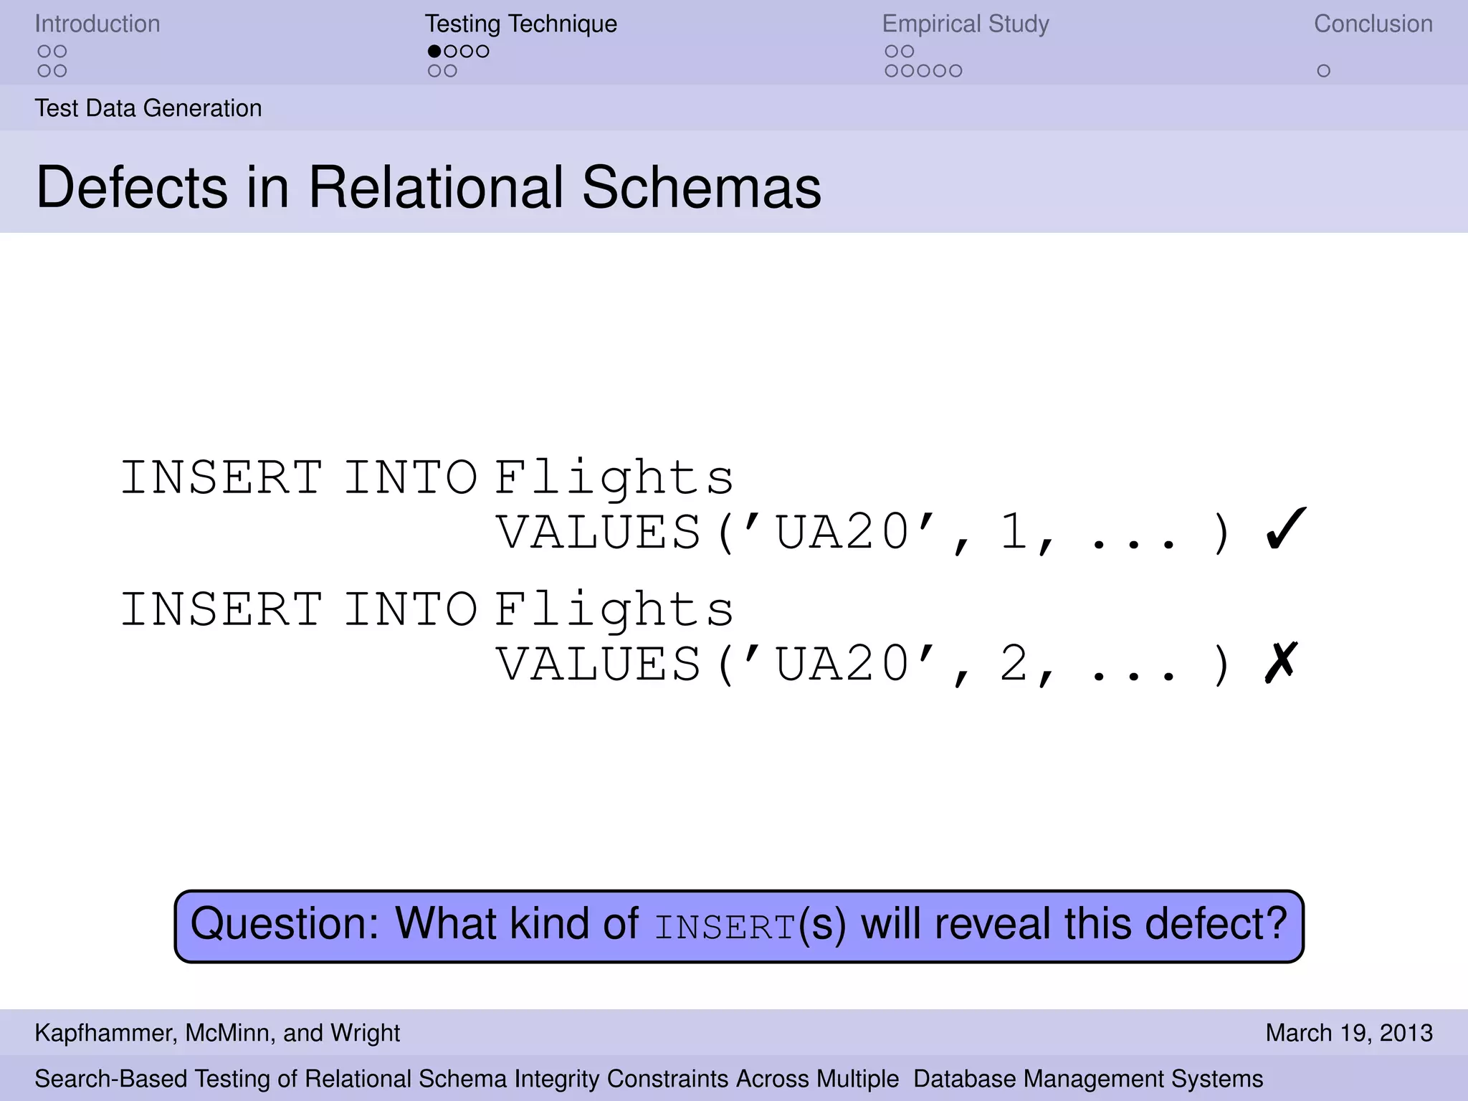Select the filled slide dot under Testing Technique

pyautogui.click(x=434, y=51)
